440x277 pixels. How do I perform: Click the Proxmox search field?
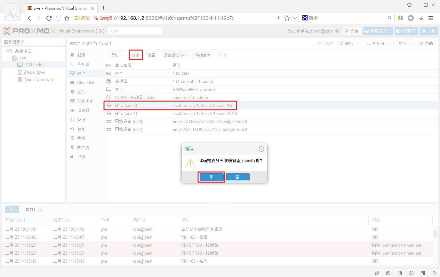135,31
